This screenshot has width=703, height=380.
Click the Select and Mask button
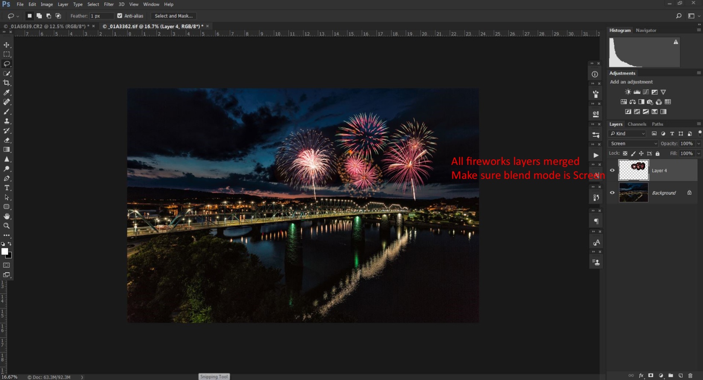pos(173,16)
